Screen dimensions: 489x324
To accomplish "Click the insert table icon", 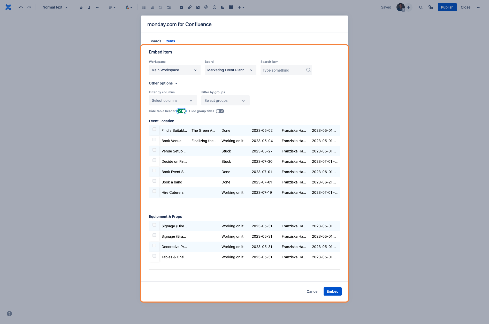I will pos(223,7).
